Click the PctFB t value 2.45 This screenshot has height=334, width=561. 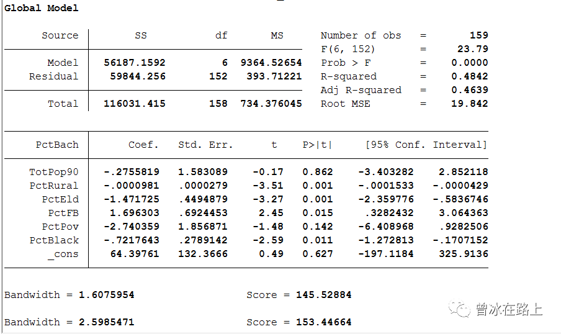[271, 213]
